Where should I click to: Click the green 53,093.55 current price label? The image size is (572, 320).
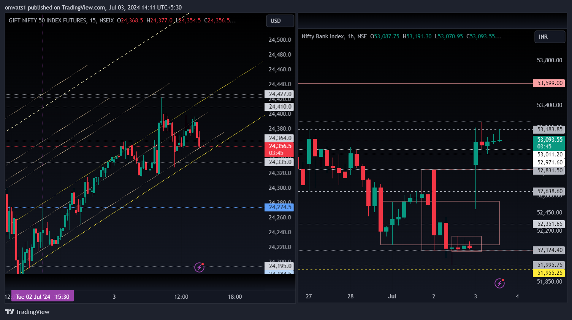pyautogui.click(x=549, y=143)
